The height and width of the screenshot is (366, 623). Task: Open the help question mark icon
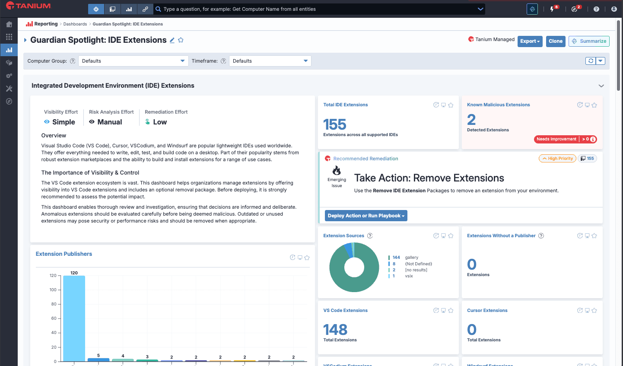click(x=596, y=9)
